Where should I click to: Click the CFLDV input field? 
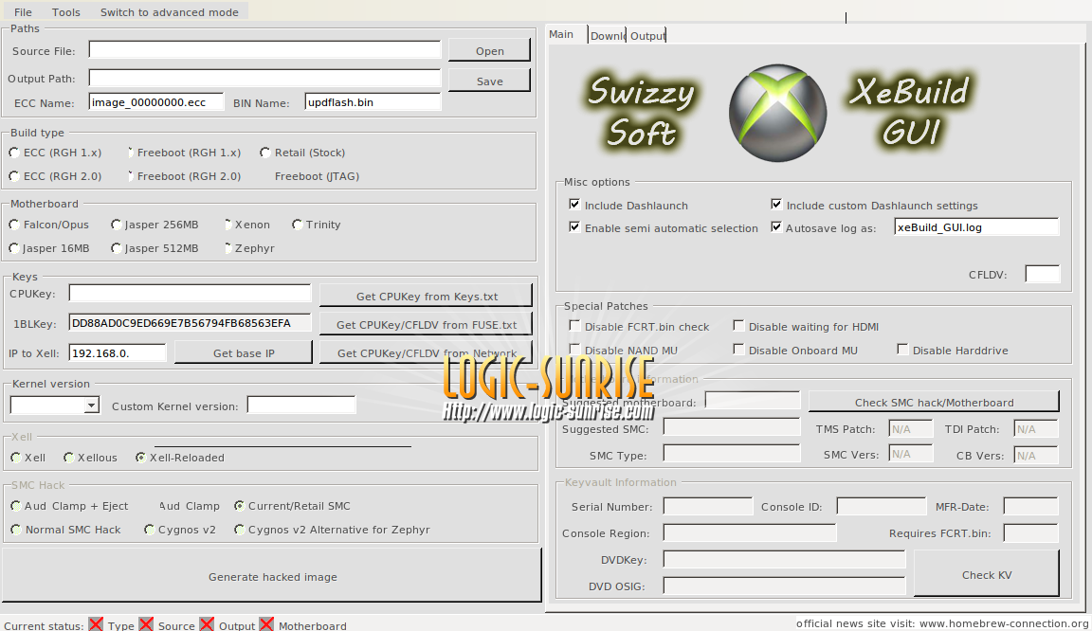1043,274
